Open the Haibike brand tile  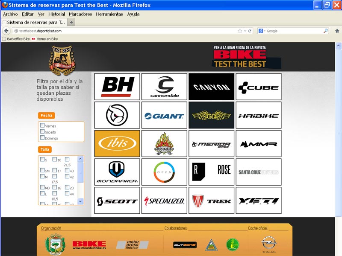(x=259, y=115)
